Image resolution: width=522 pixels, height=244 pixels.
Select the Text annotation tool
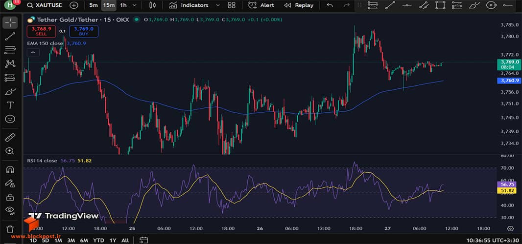(x=10, y=105)
